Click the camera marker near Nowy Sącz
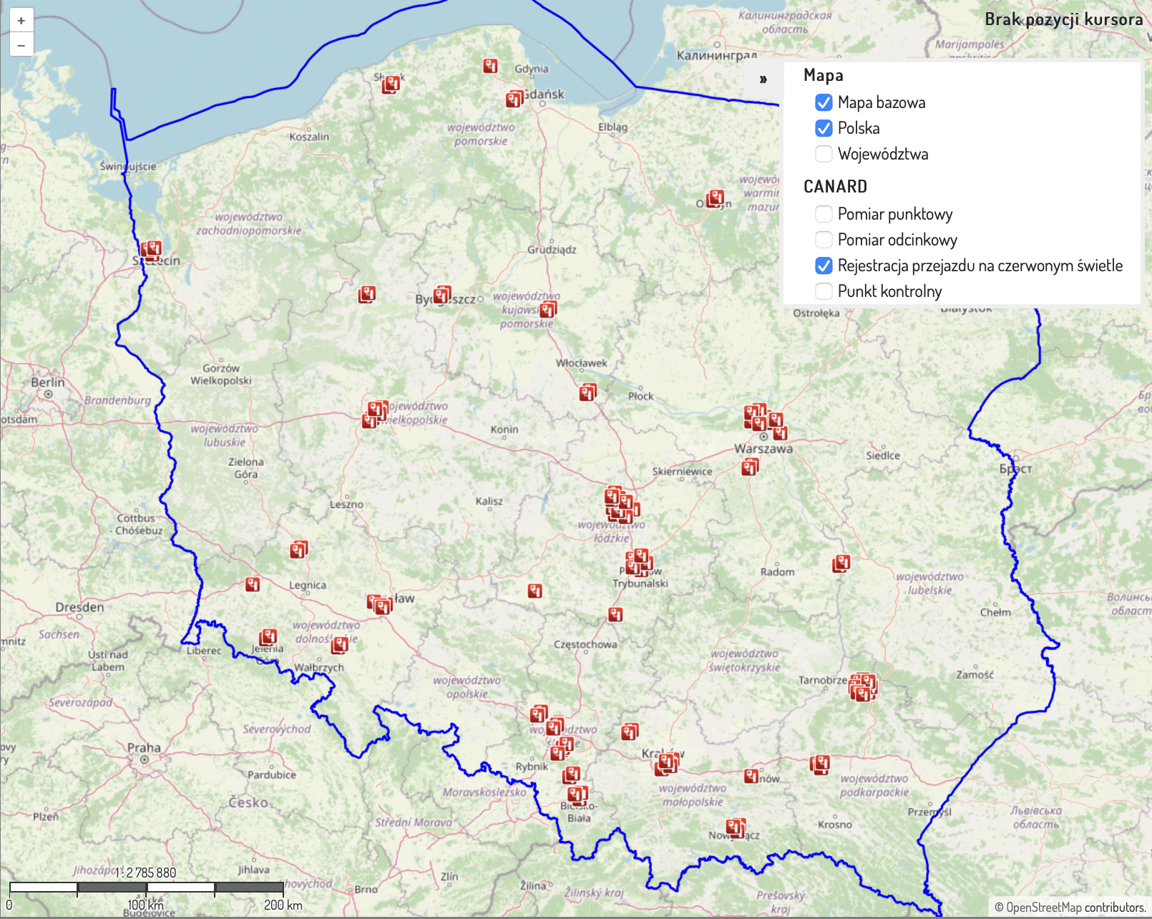Viewport: 1152px width, 919px height. [x=735, y=828]
